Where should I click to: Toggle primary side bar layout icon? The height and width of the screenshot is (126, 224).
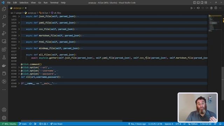click(x=195, y=2)
